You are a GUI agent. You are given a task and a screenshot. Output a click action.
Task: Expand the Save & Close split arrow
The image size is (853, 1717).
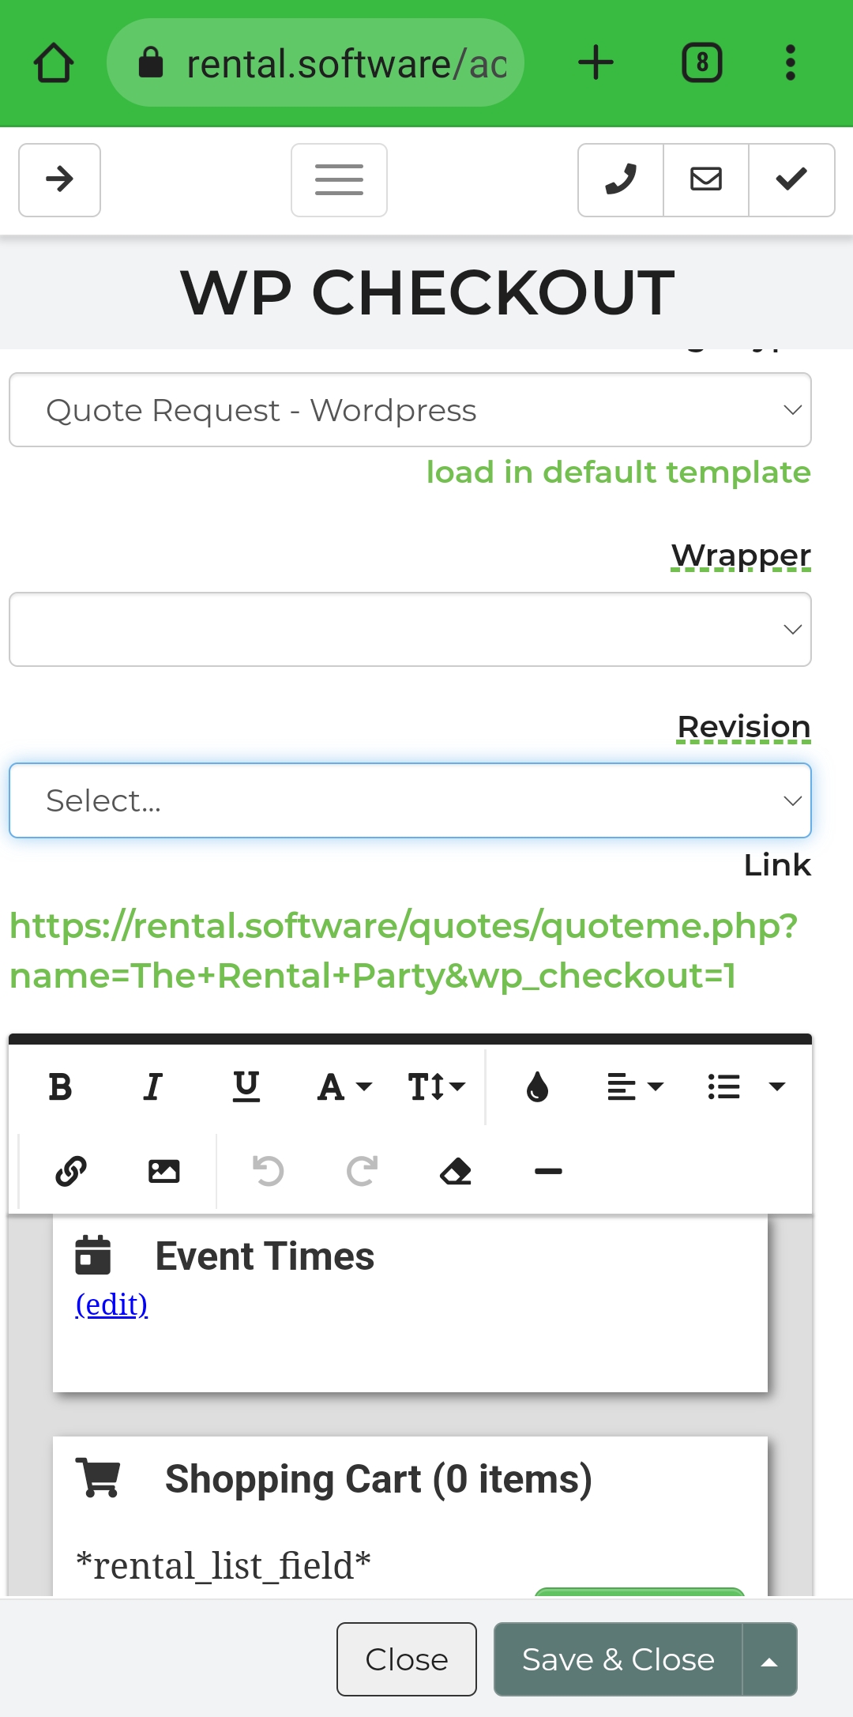point(769,1659)
